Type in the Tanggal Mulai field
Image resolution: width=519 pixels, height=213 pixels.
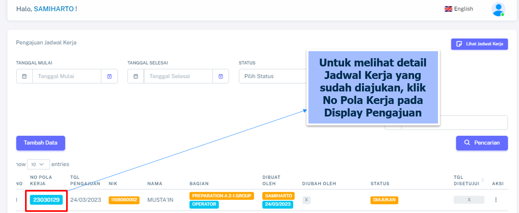67,76
